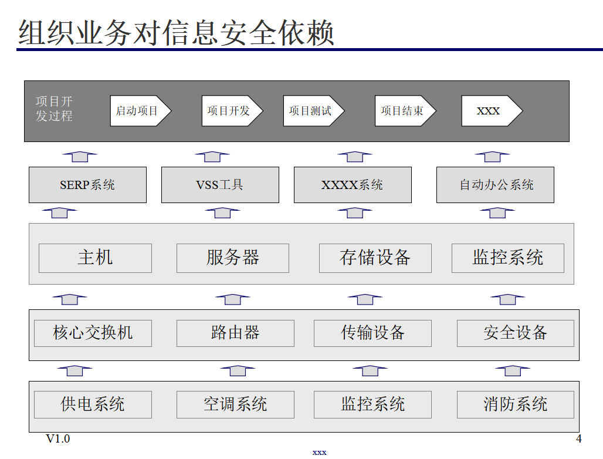Select the SERP系统 box
This screenshot has width=603, height=459.
pyautogui.click(x=87, y=185)
